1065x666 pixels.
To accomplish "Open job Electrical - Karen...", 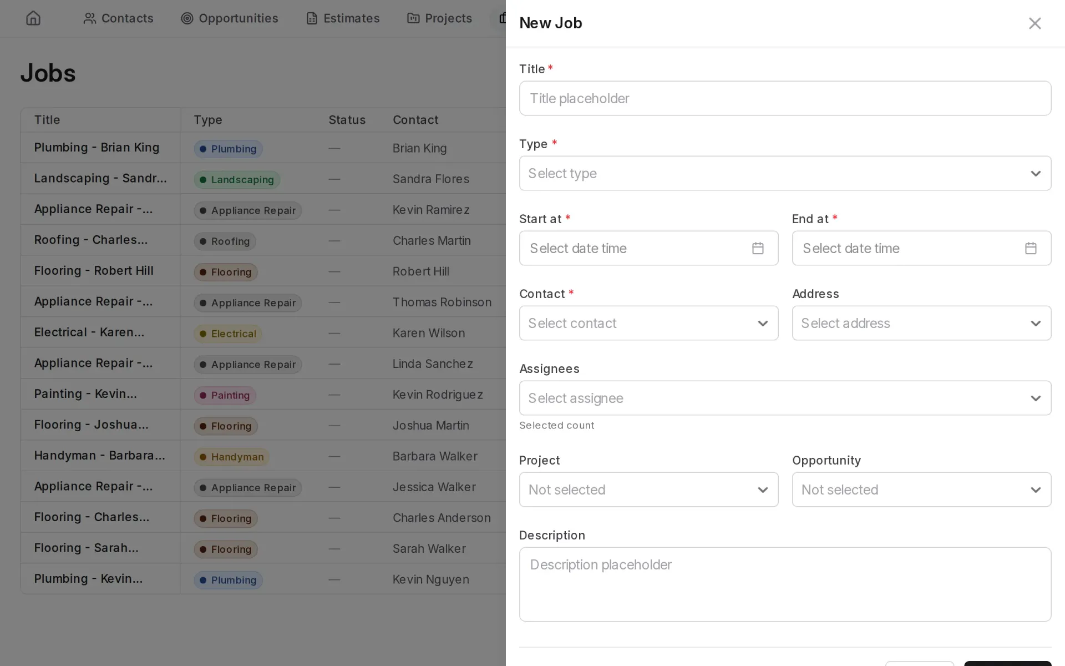I will tap(89, 332).
